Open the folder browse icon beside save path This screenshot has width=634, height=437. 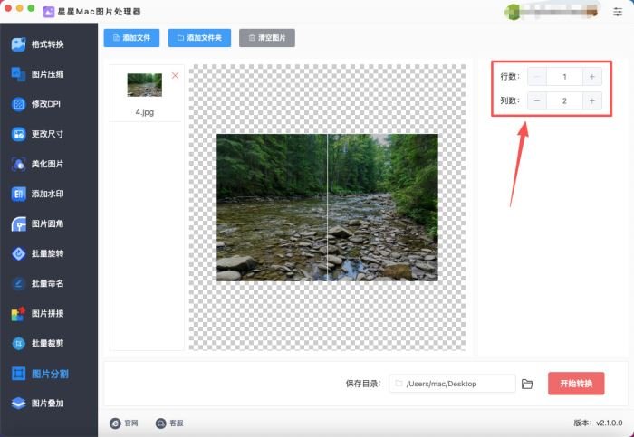coord(527,384)
